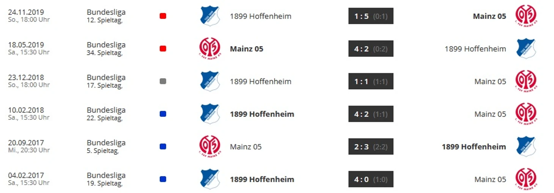Click Mainz 05 crest in 20.09.2017 row

click(210, 146)
